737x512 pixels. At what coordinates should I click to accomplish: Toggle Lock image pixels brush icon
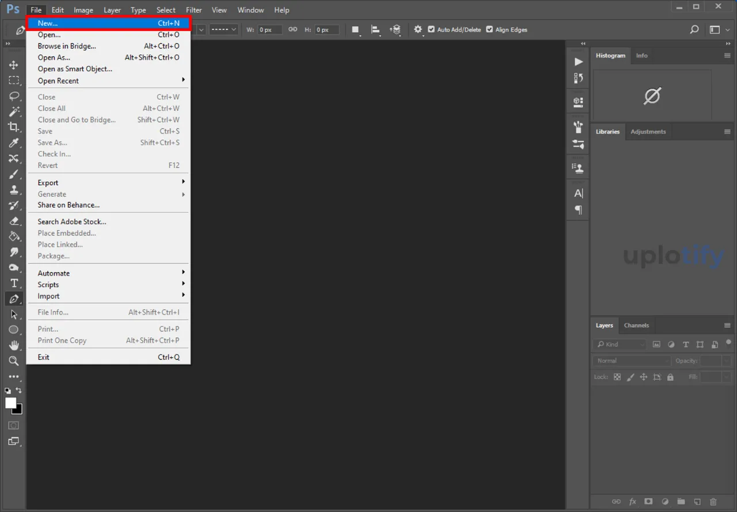[x=630, y=377]
